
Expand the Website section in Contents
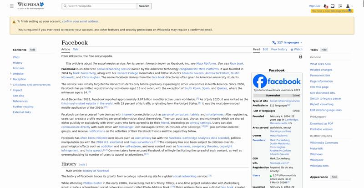(10, 73)
